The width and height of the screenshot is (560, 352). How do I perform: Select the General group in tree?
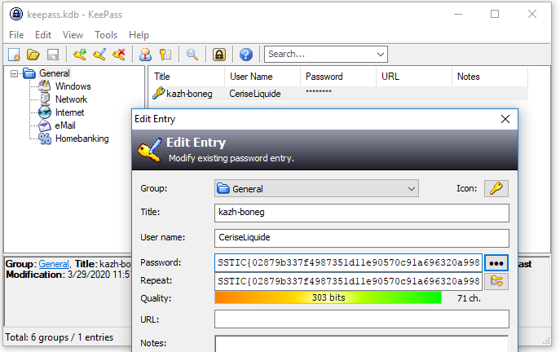point(55,73)
